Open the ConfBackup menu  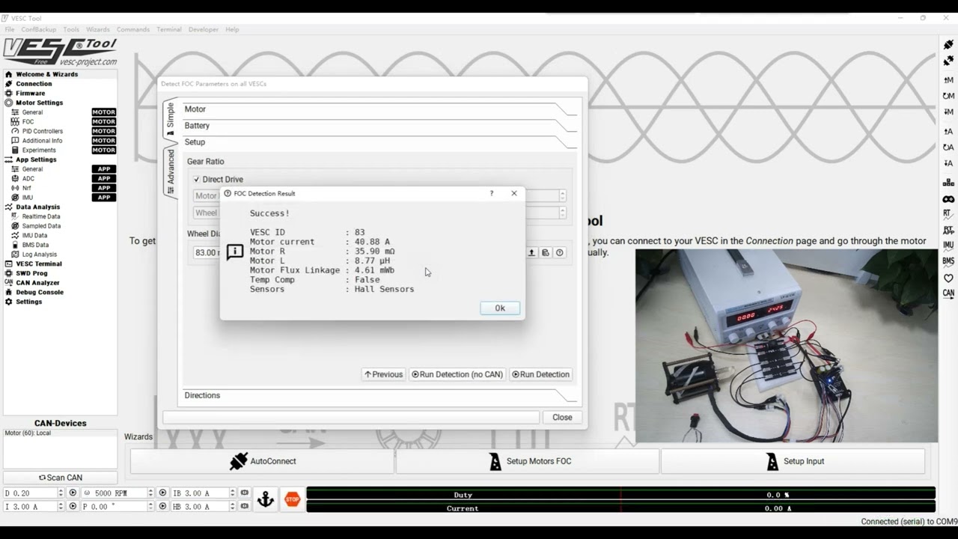pyautogui.click(x=39, y=29)
